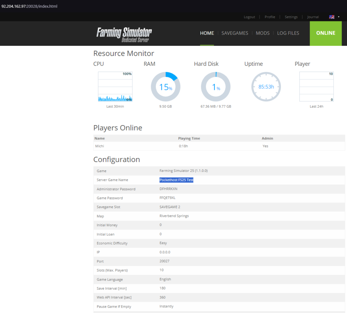Select player Michi in Players Online

(100, 146)
